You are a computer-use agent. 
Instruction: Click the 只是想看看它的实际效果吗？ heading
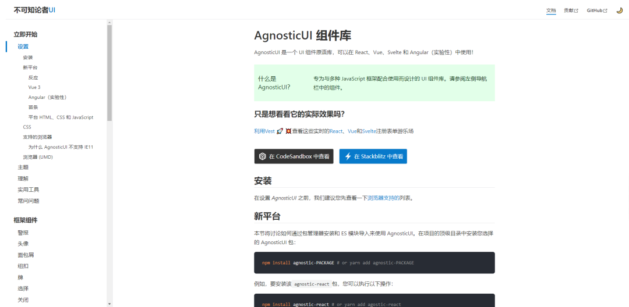(299, 115)
